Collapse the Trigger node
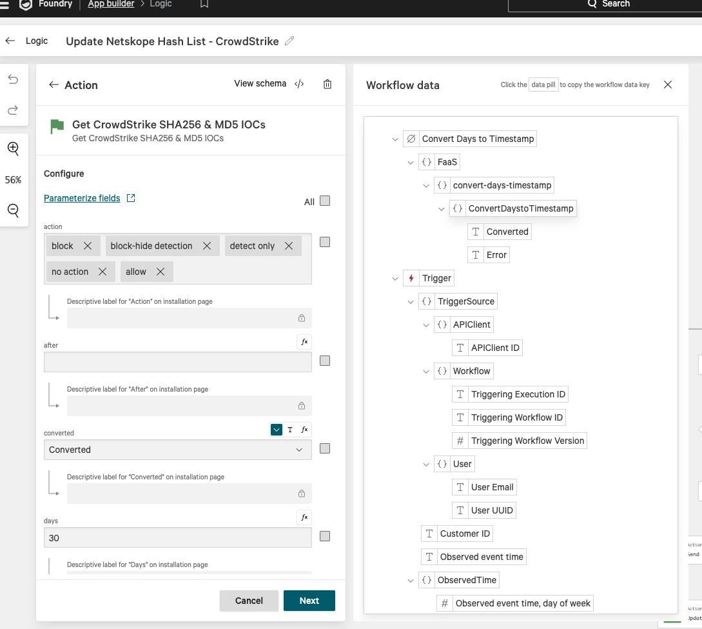The width and height of the screenshot is (702, 629). (395, 279)
